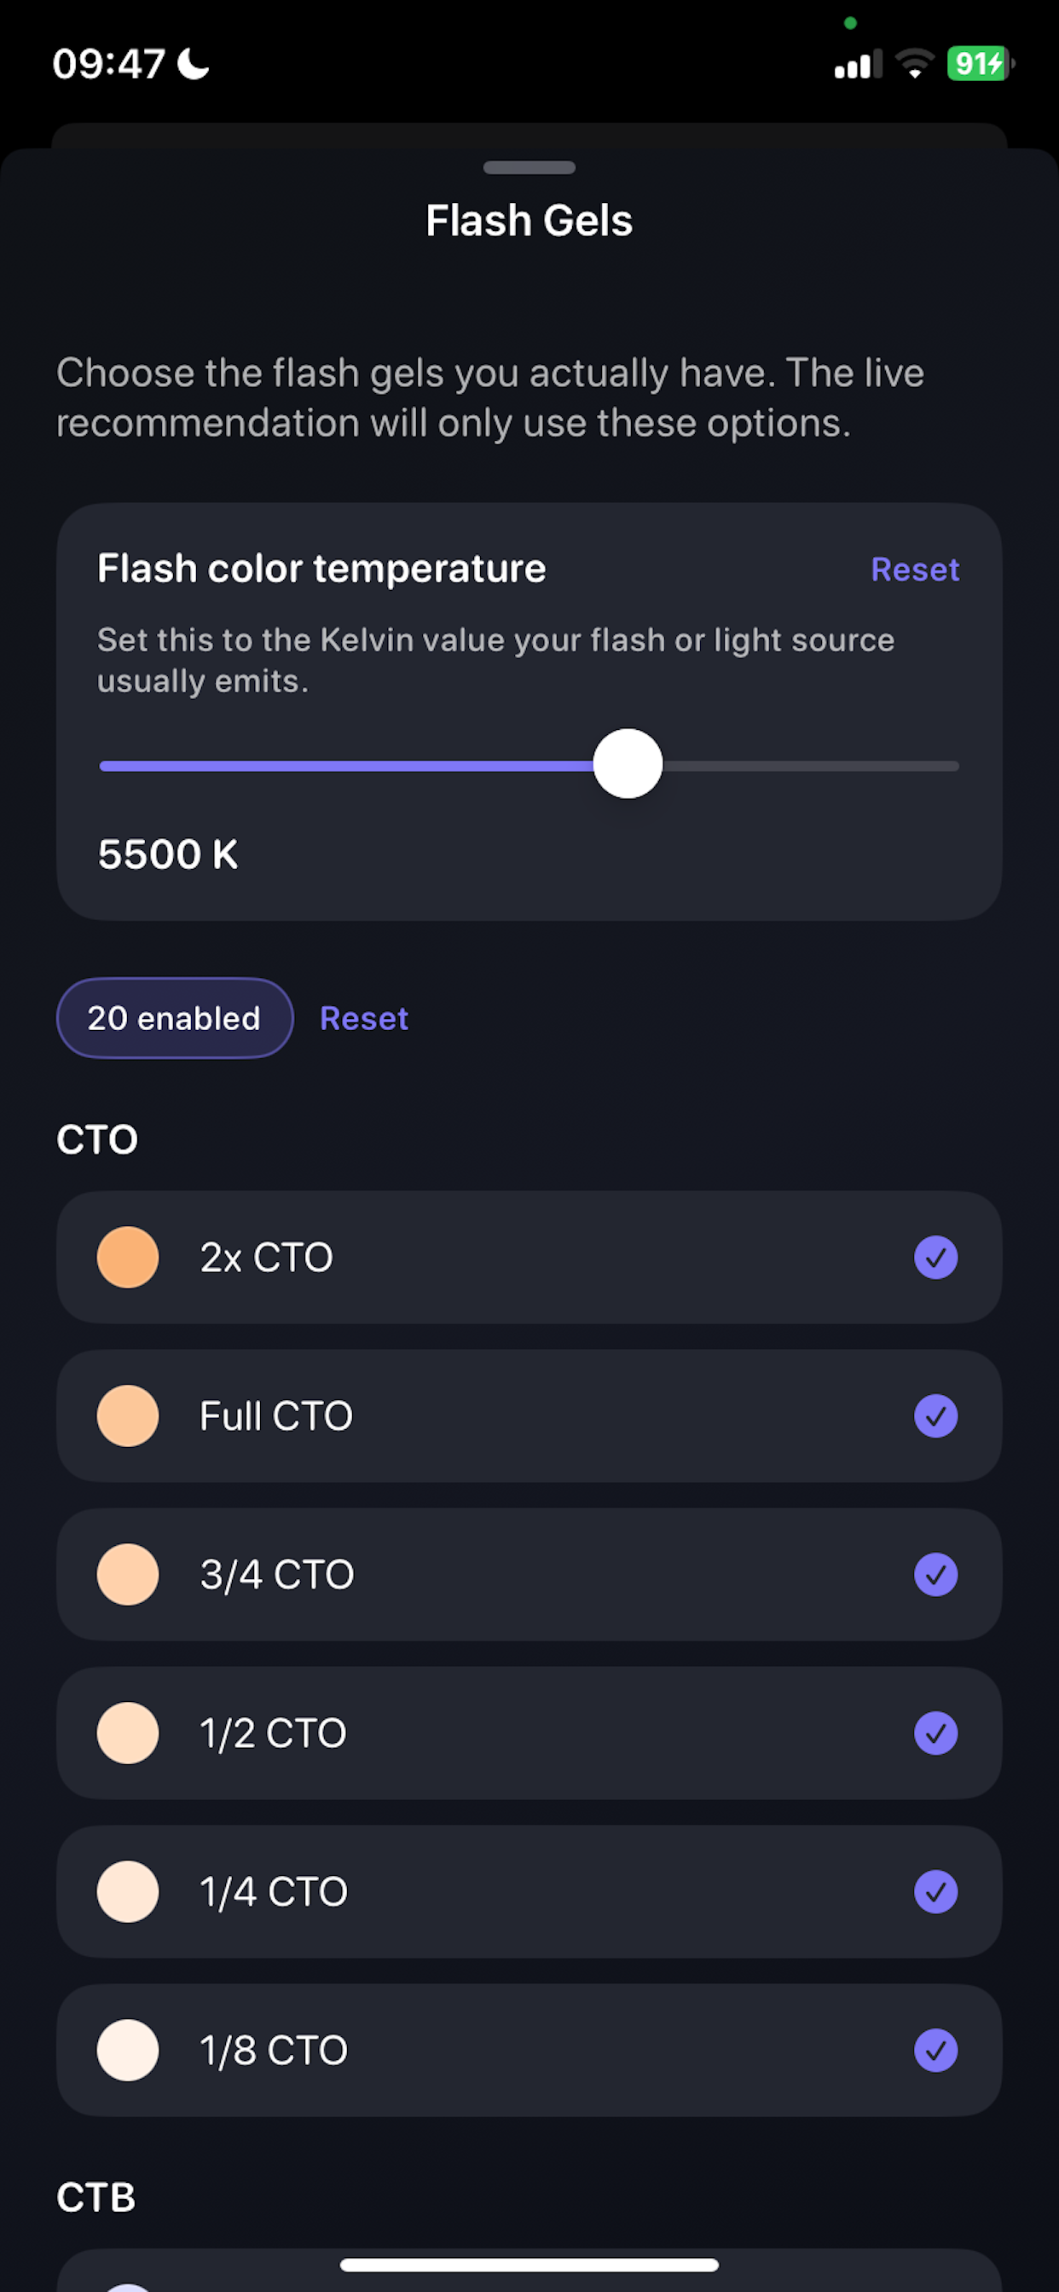This screenshot has width=1059, height=2292.
Task: Click the Full CTO color swatch
Action: point(127,1415)
